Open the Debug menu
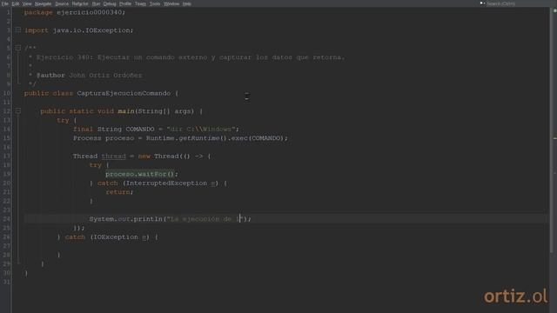 (x=110, y=3)
